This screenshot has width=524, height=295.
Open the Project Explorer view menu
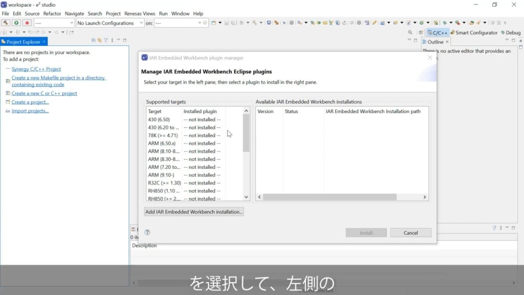tap(112, 40)
